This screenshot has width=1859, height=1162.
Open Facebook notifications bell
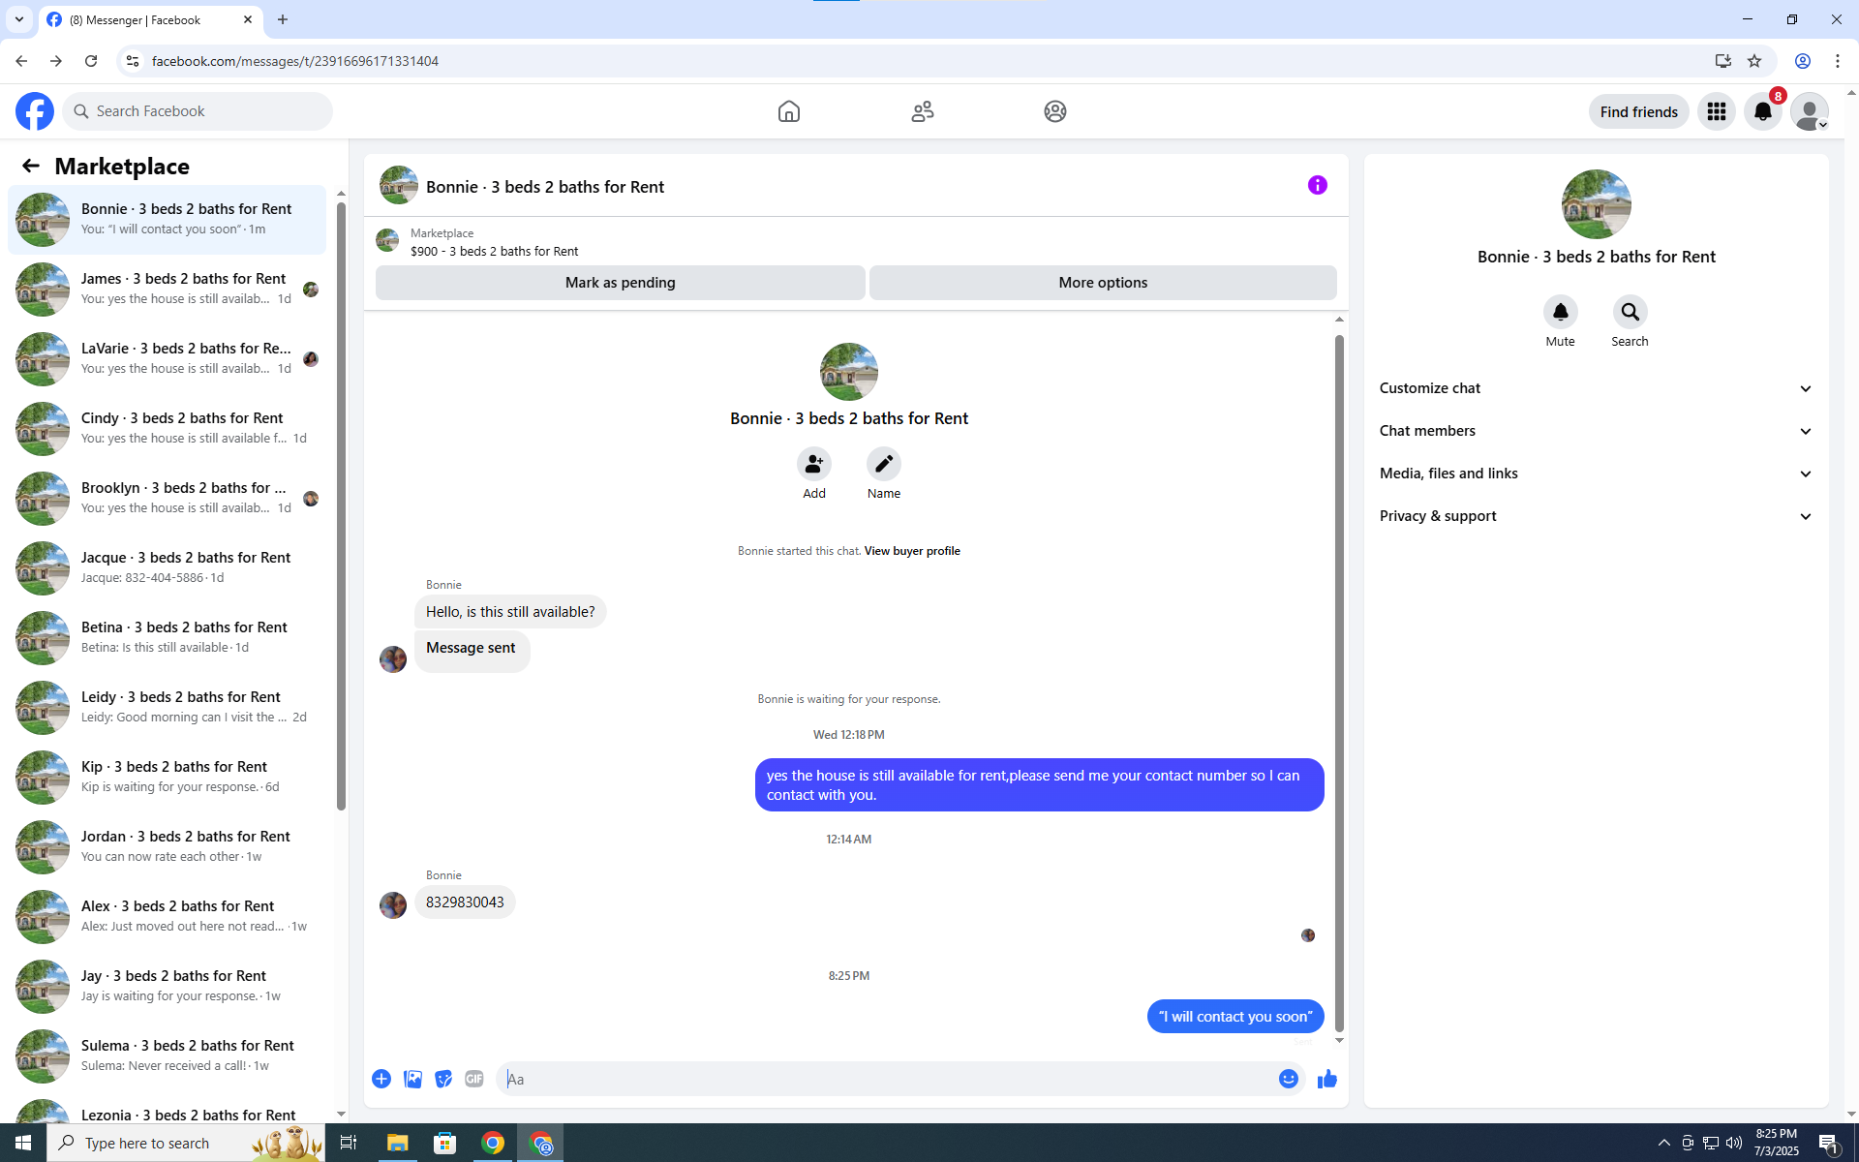1762,111
